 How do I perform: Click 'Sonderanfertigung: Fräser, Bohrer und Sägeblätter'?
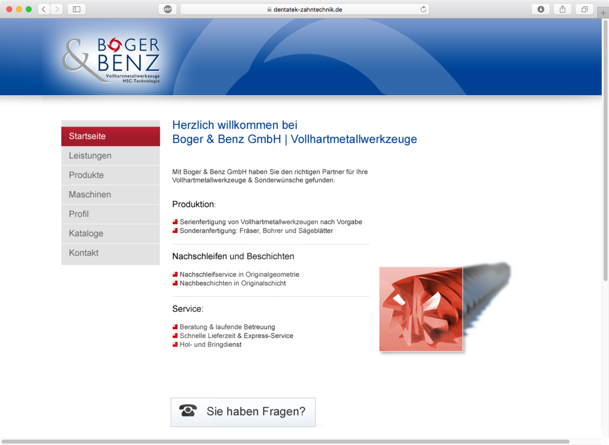pos(256,231)
